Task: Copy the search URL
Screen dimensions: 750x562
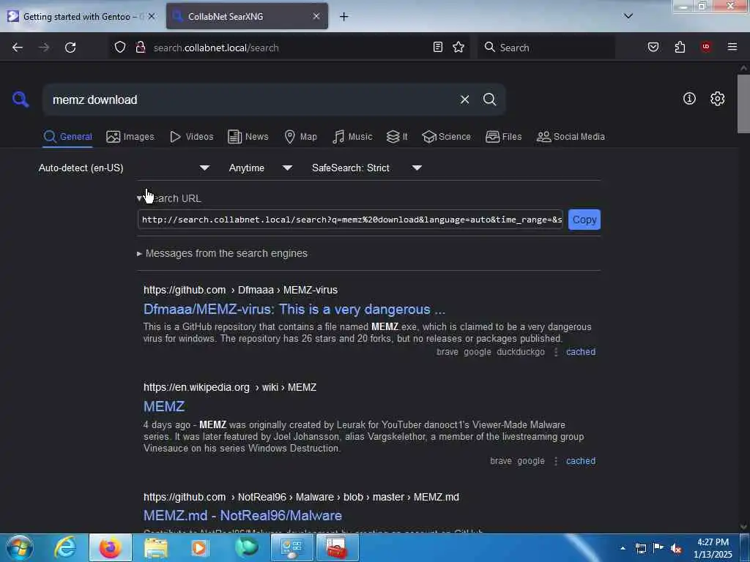Action: (584, 220)
